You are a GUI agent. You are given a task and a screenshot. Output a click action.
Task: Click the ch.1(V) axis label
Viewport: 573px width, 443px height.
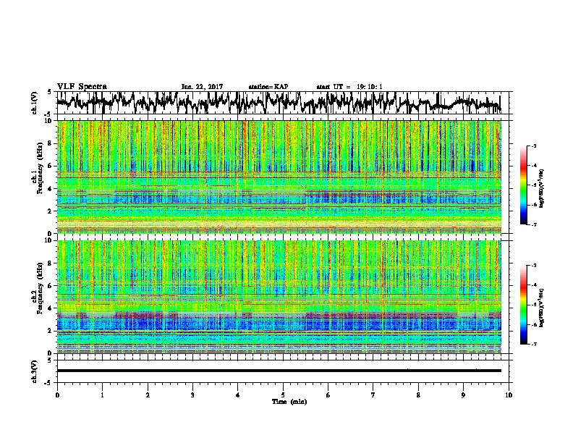(x=35, y=103)
